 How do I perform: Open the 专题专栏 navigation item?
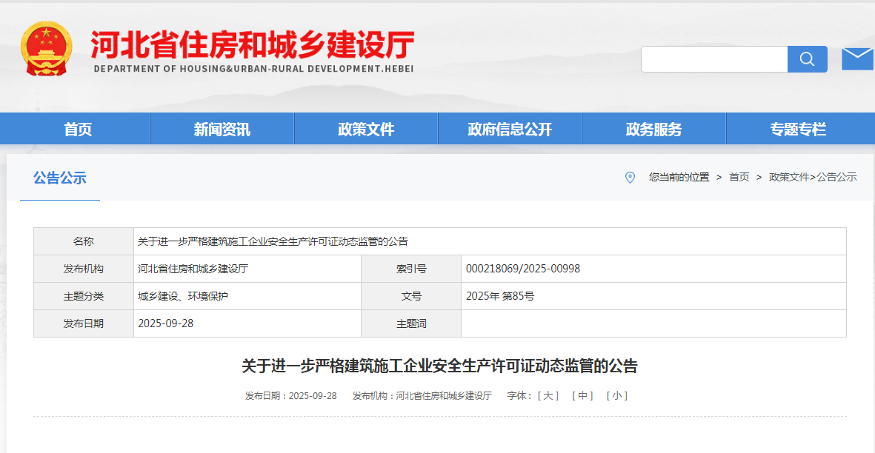[798, 130]
